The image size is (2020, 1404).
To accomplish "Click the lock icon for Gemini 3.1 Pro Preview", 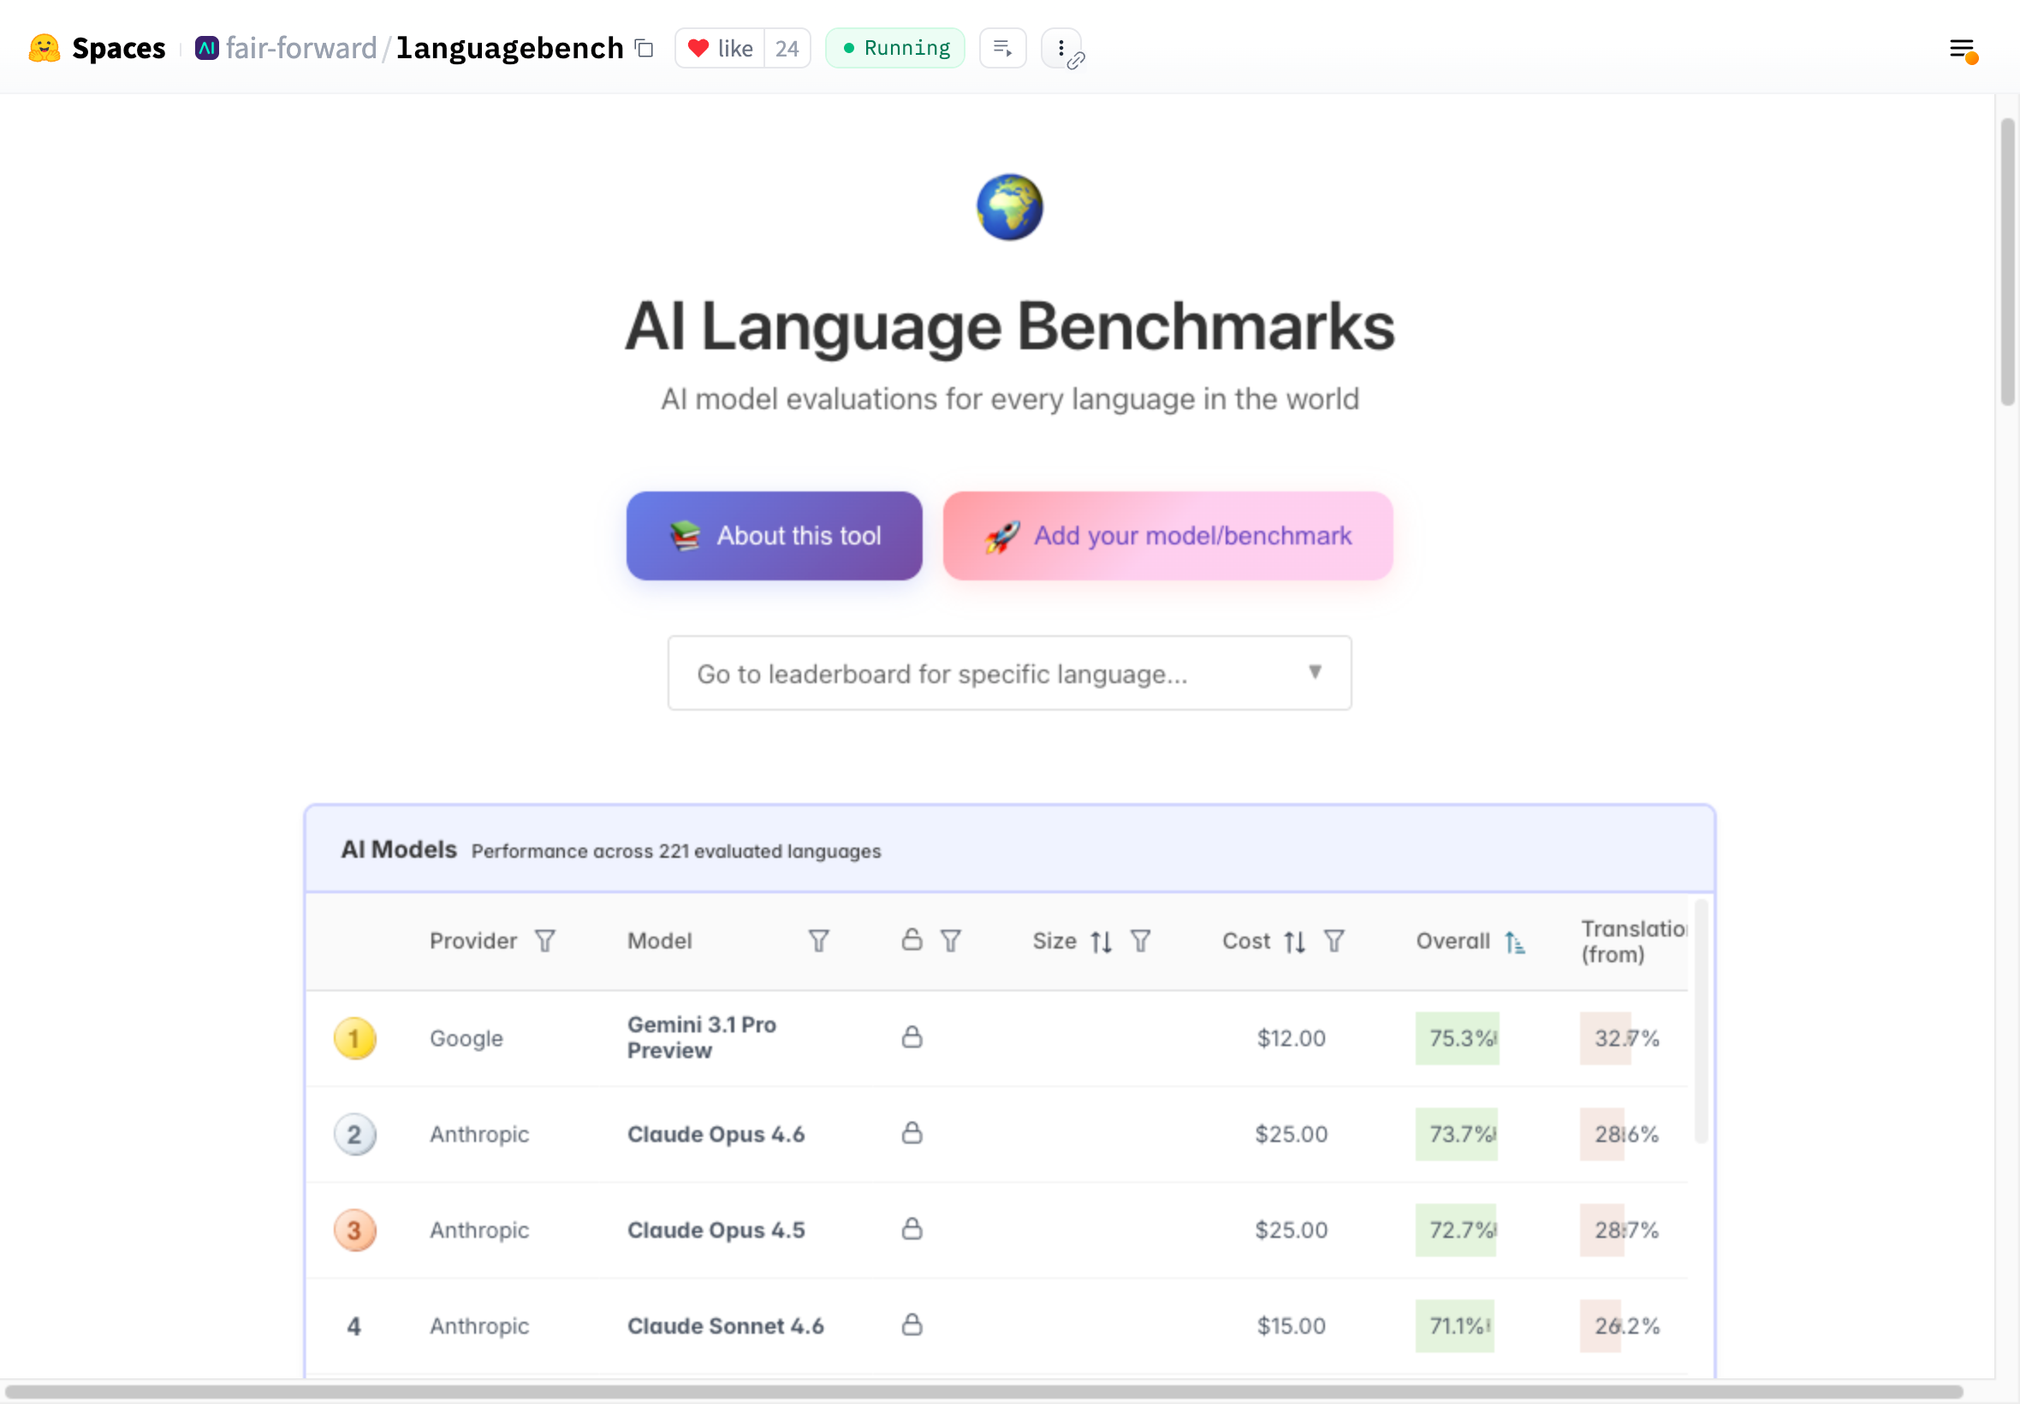I will (x=912, y=1038).
